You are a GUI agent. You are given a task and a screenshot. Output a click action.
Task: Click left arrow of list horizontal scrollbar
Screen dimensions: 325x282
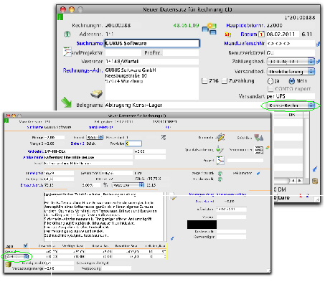293,181
